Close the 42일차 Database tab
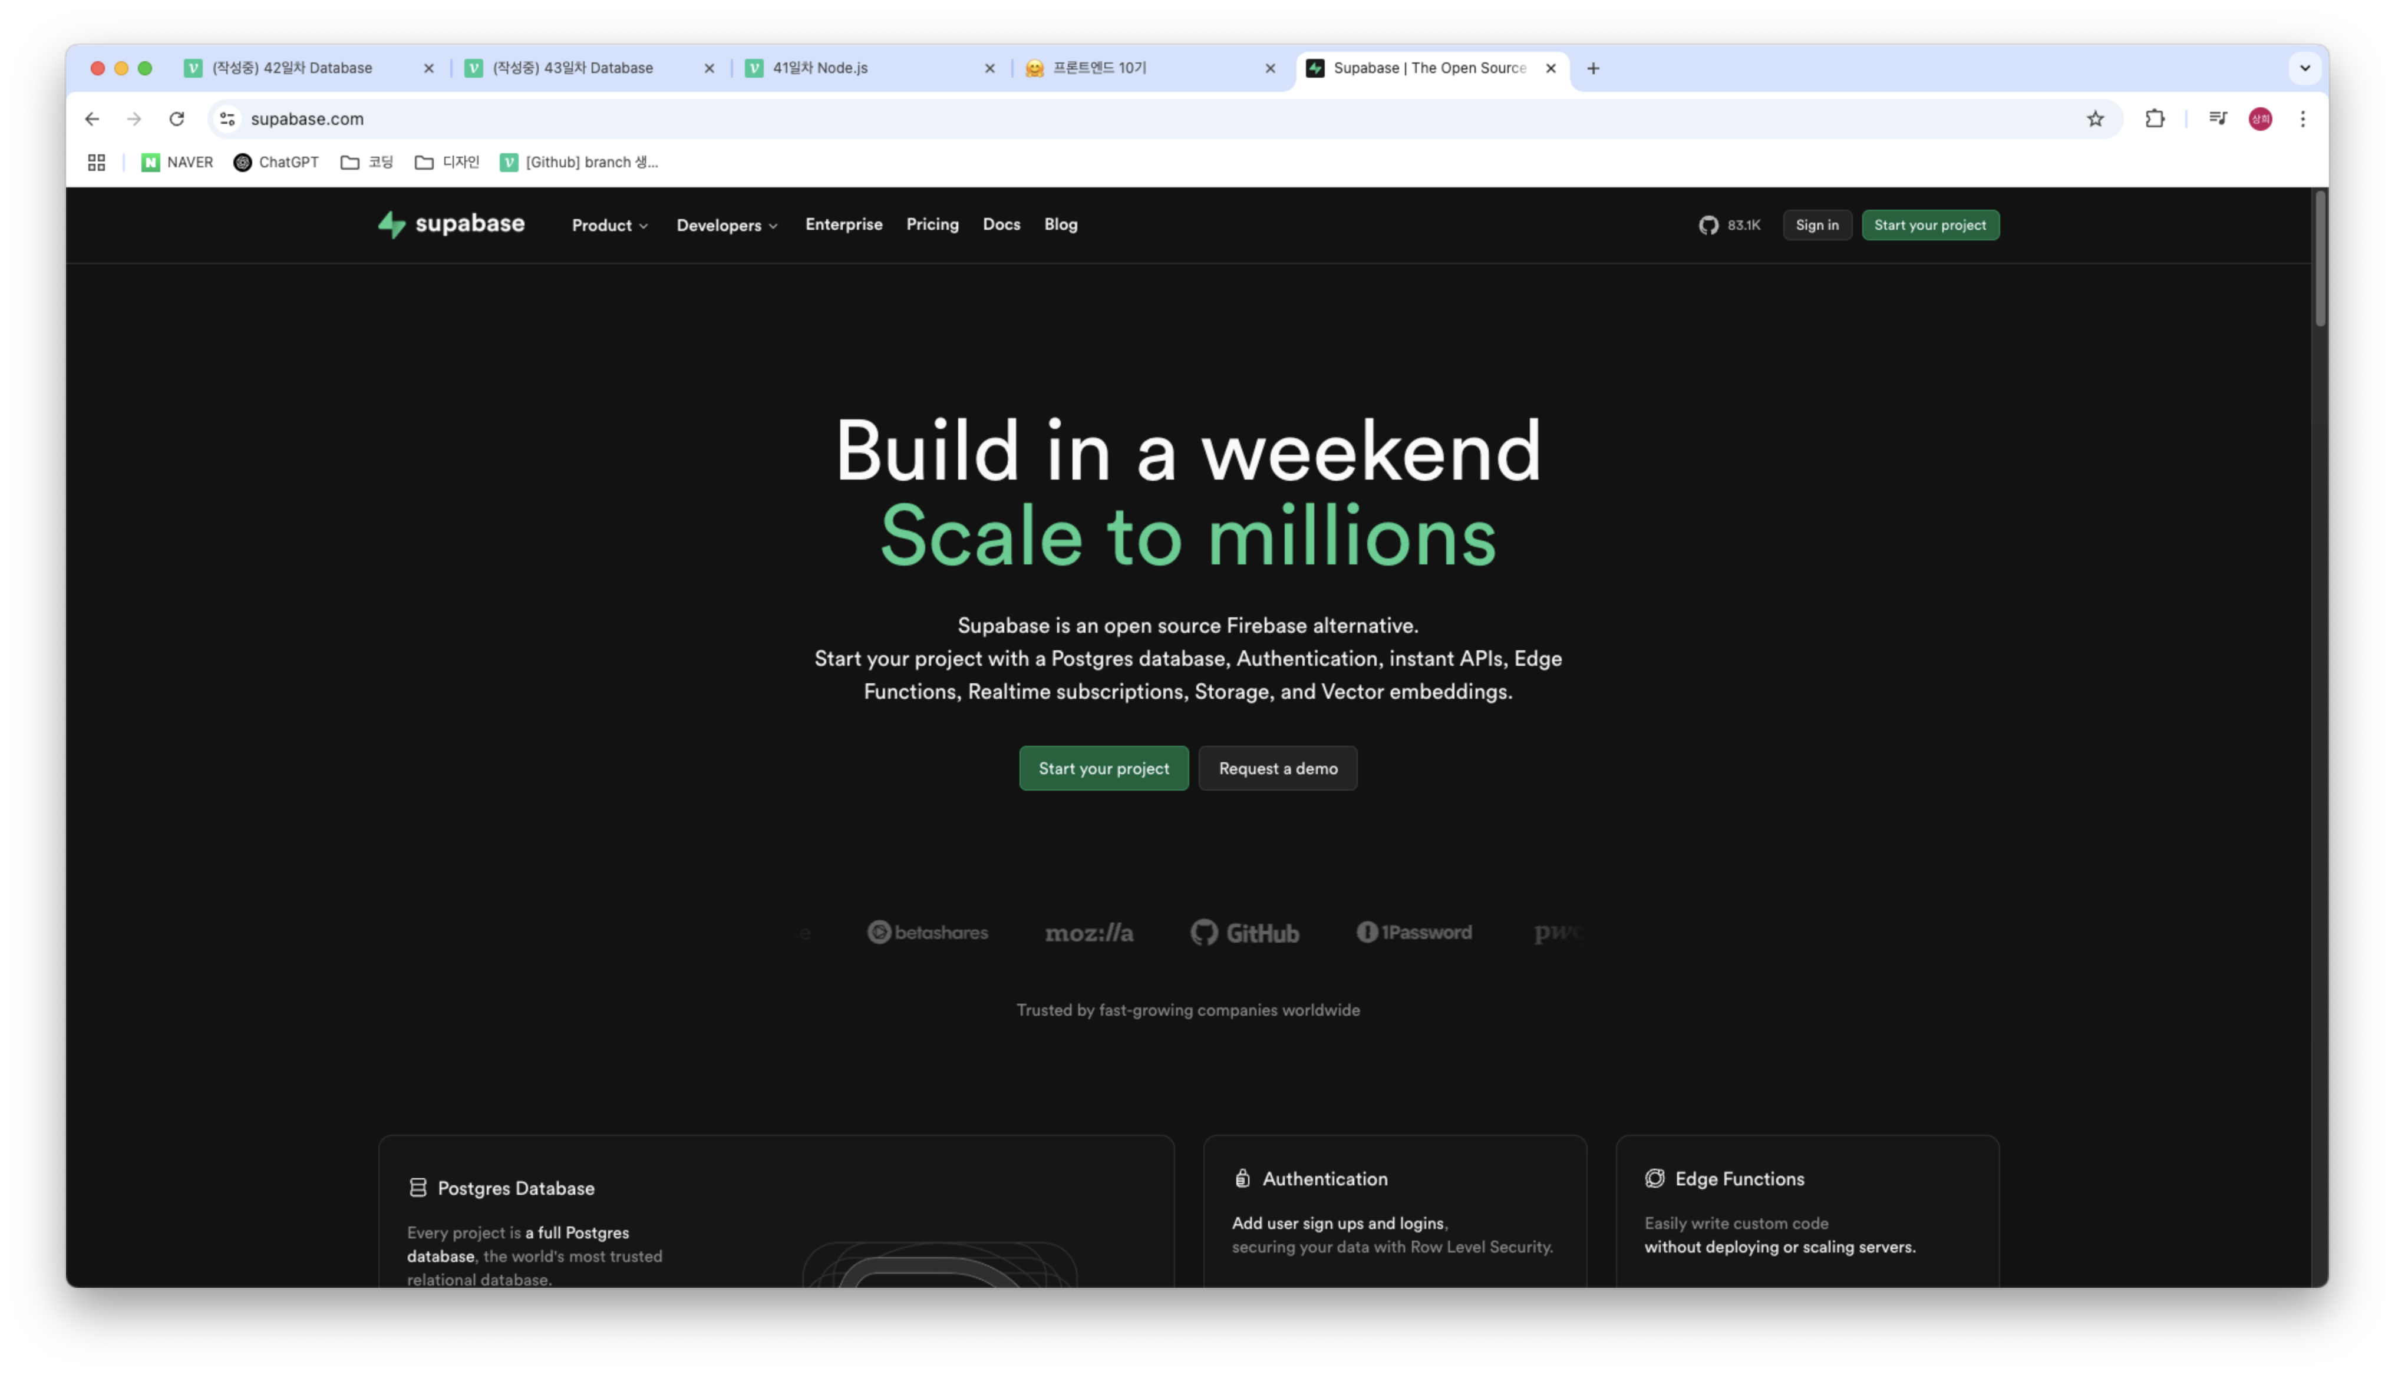The width and height of the screenshot is (2395, 1375). tap(429, 68)
